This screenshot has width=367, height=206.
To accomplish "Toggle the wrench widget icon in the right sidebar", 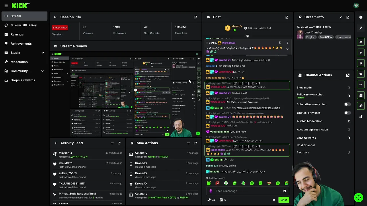I will [x=361, y=106].
